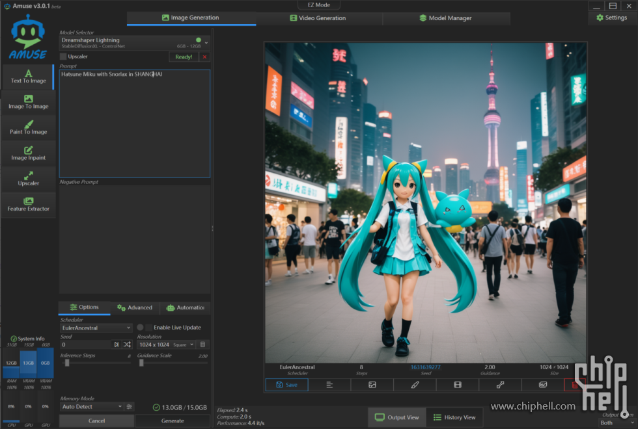Click the VRAM 13GB usage bar
This screenshot has height=429, width=638.
click(x=28, y=363)
